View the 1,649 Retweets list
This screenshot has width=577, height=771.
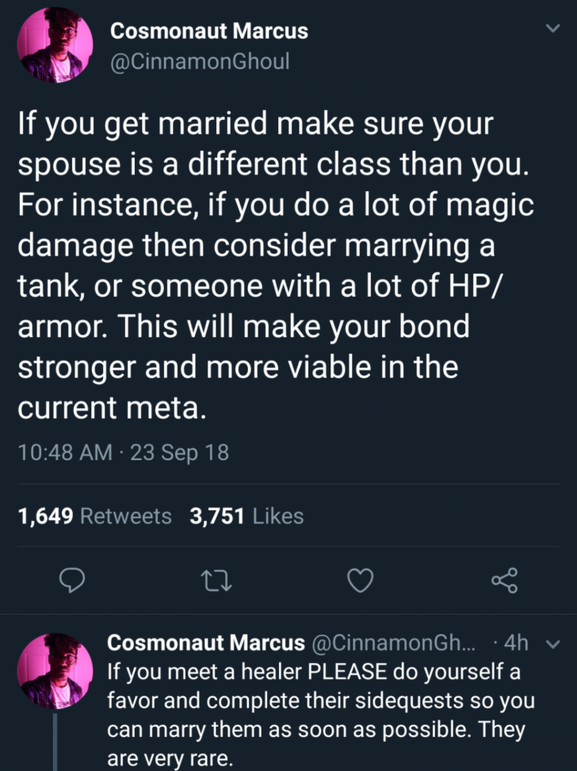[94, 516]
